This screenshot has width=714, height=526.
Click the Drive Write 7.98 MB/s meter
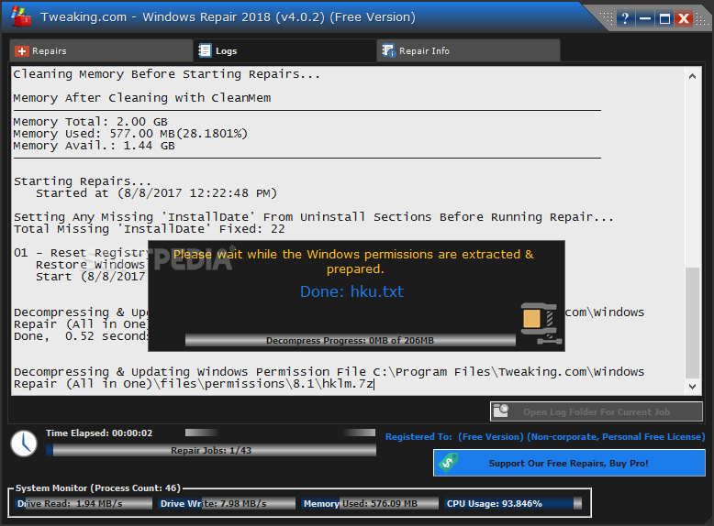tap(228, 503)
